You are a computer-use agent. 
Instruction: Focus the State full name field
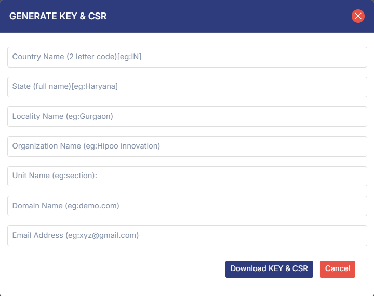[x=187, y=87]
